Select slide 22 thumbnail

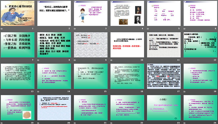[x=127, y=108]
